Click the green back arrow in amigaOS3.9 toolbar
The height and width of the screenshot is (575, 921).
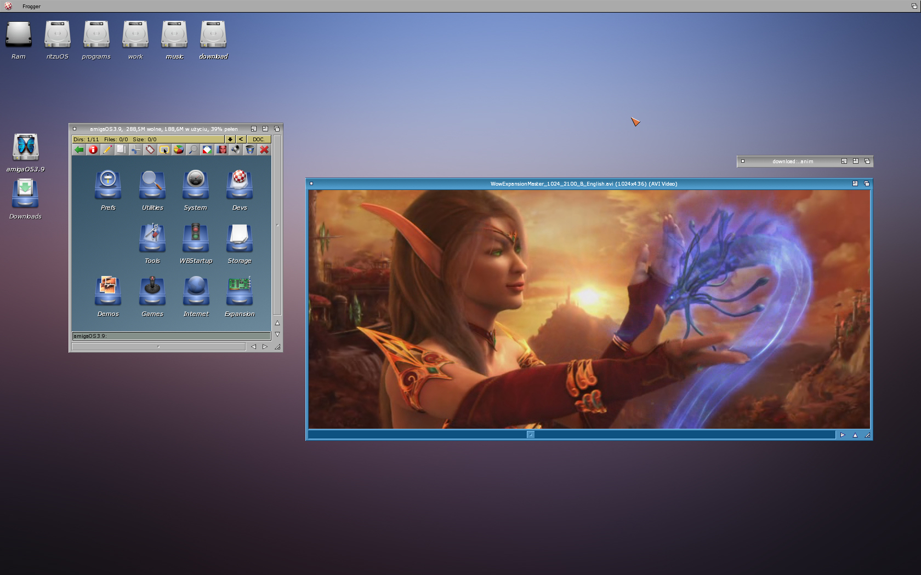(79, 150)
